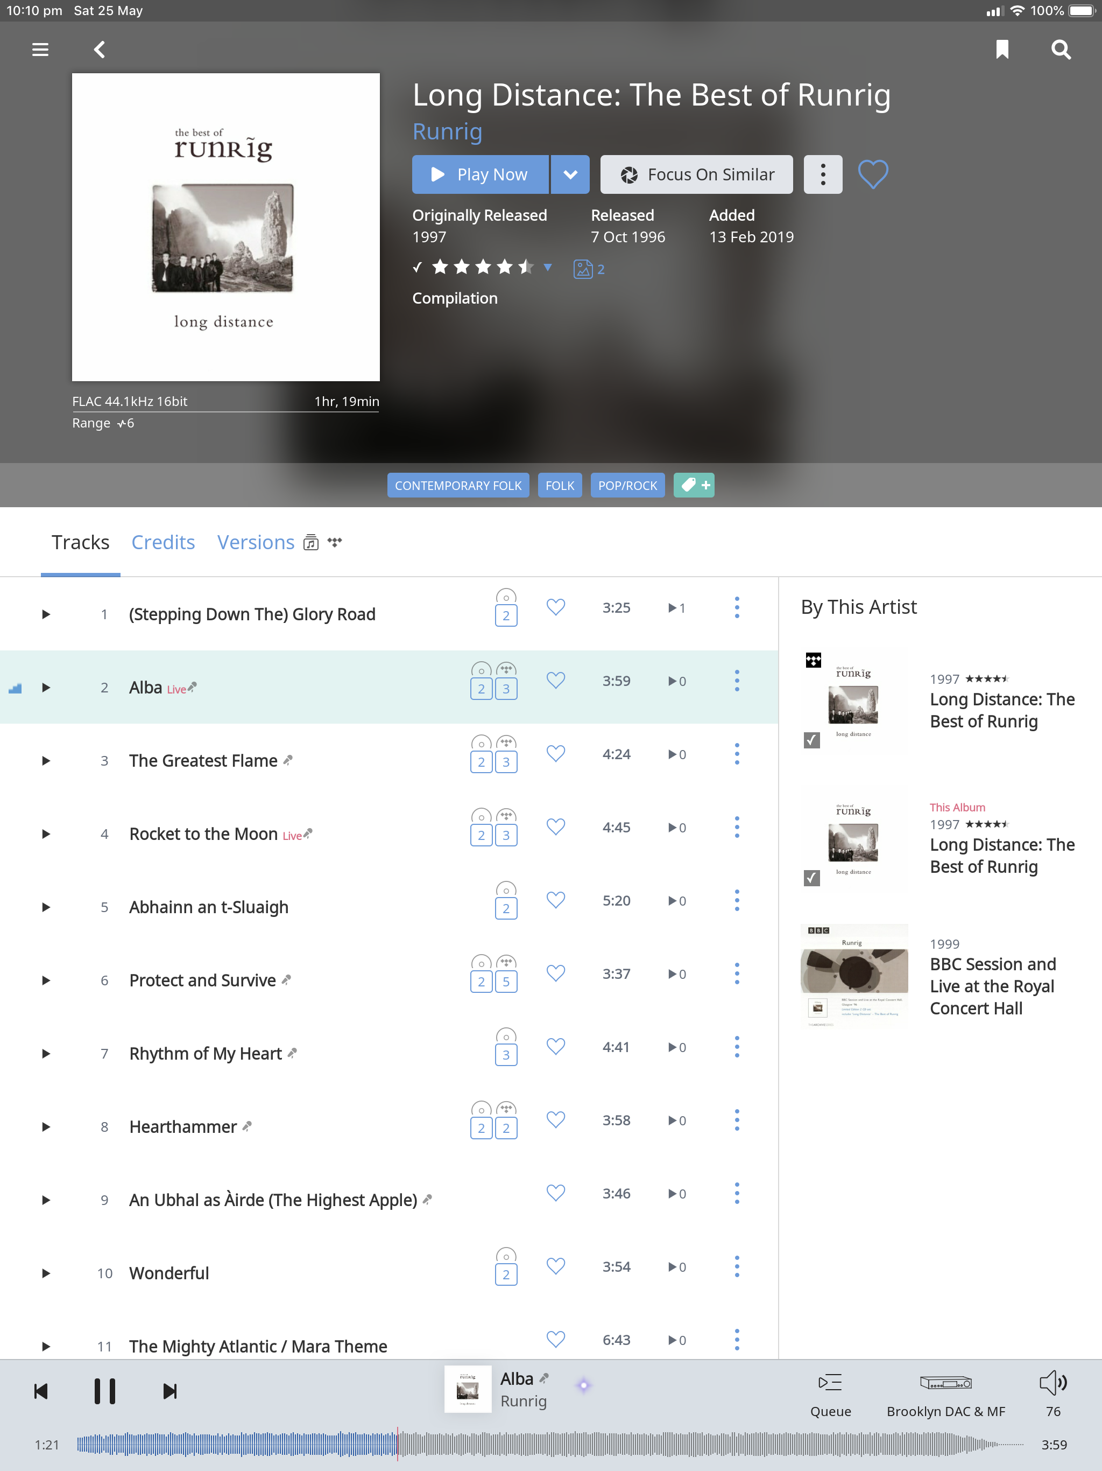Skip to previous track
Viewport: 1102px width, 1471px height.
pyautogui.click(x=40, y=1391)
